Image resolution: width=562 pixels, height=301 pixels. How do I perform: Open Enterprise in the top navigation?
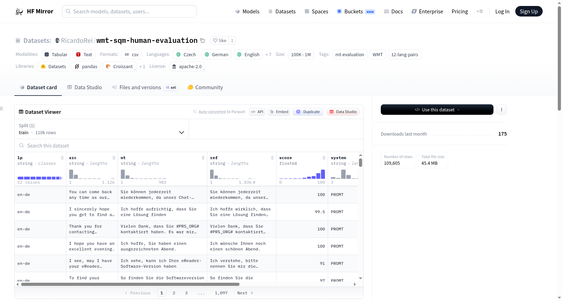click(427, 12)
